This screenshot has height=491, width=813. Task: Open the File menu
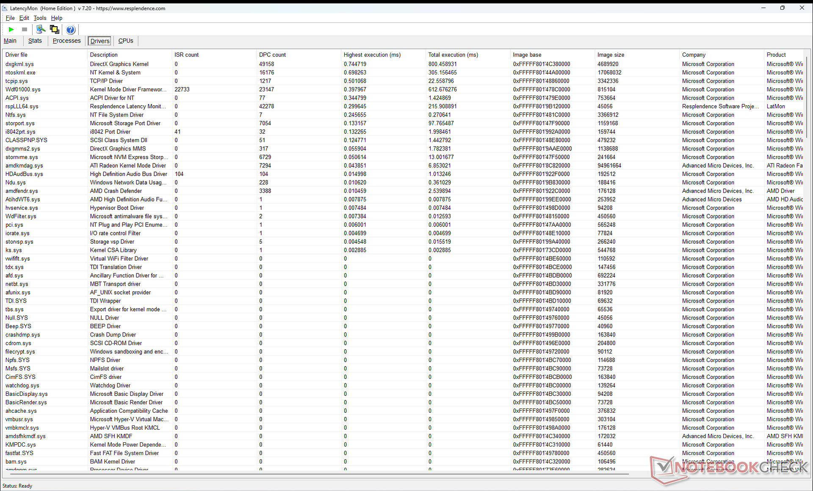[10, 18]
